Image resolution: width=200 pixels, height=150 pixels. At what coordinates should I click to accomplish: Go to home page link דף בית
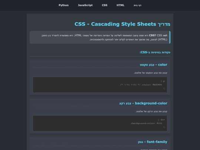click(x=137, y=5)
